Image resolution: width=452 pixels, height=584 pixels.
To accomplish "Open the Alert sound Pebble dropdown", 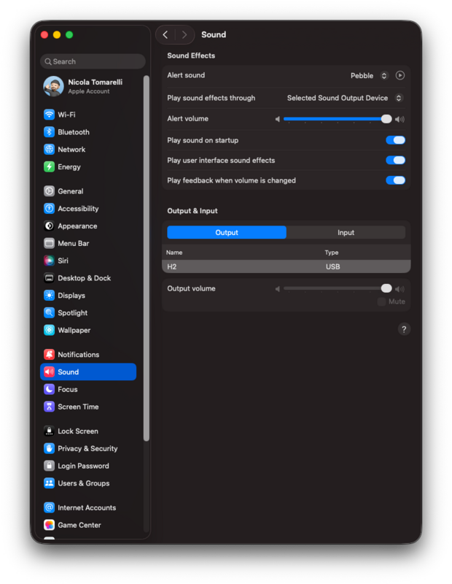I will 368,75.
